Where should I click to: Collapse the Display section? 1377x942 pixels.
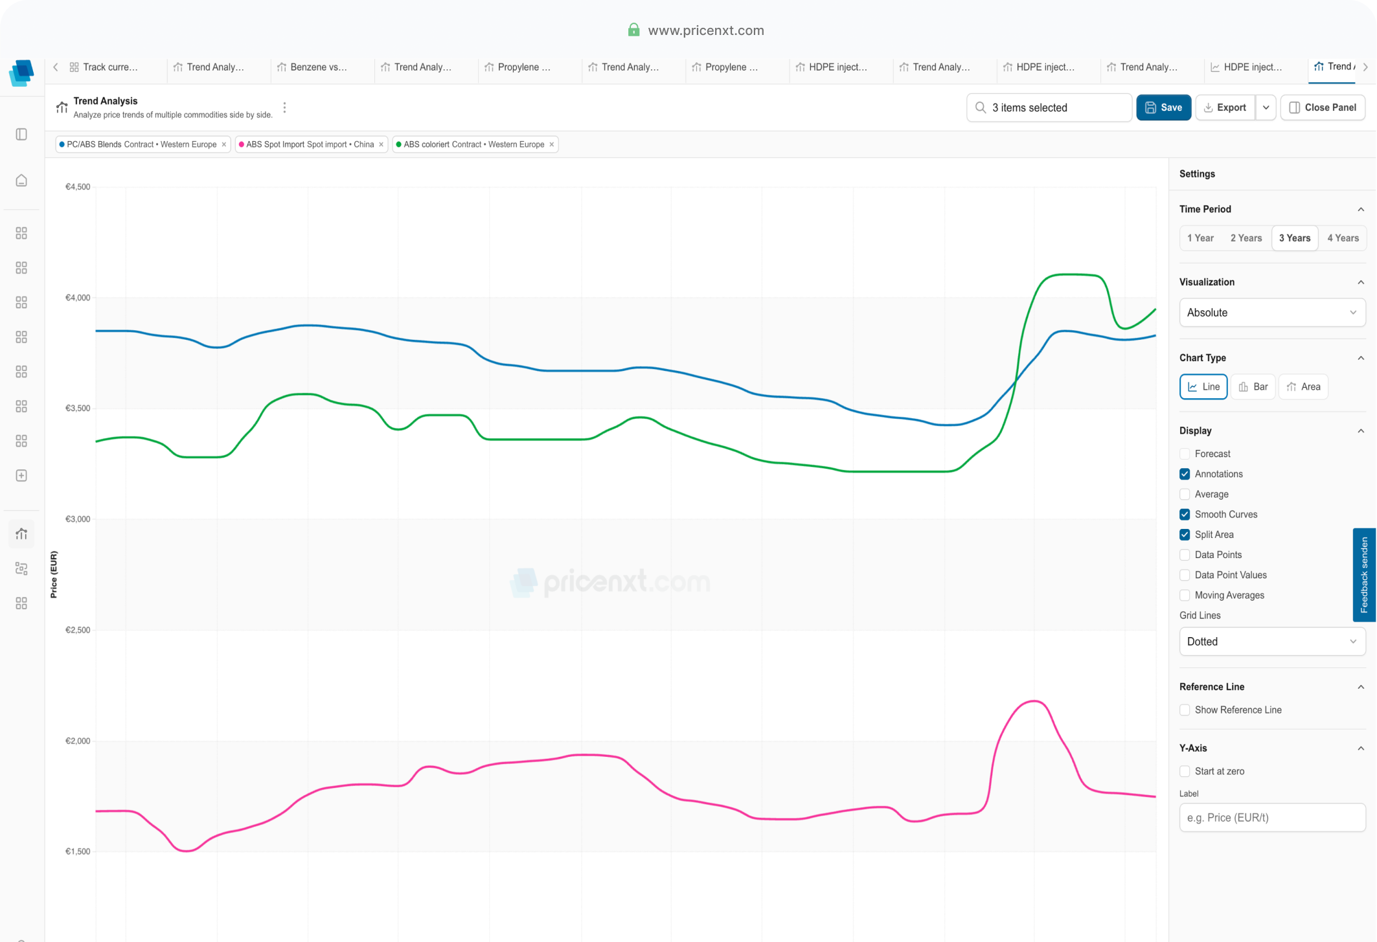[x=1361, y=431]
